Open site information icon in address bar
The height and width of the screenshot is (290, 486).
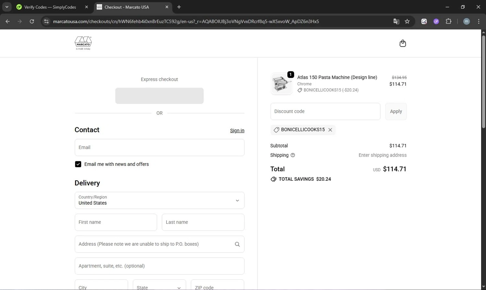46,21
